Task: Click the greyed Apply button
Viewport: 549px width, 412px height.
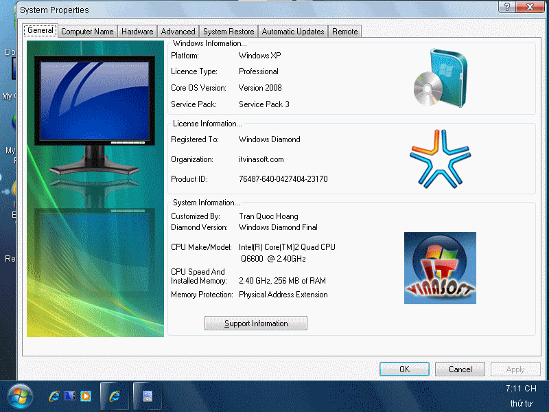Action: [x=515, y=369]
